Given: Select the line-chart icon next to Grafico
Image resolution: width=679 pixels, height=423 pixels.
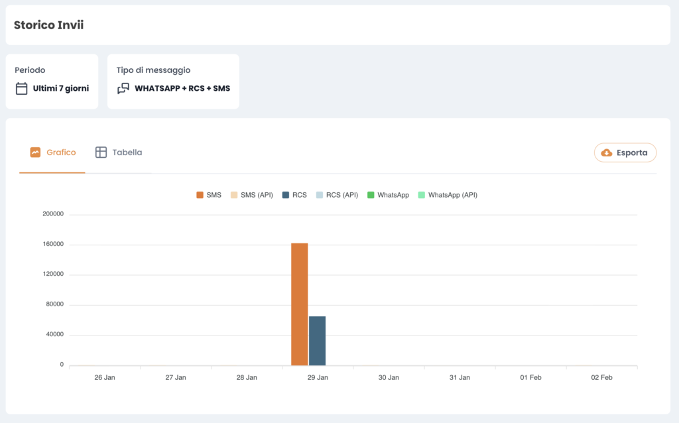Looking at the screenshot, I should pos(35,151).
